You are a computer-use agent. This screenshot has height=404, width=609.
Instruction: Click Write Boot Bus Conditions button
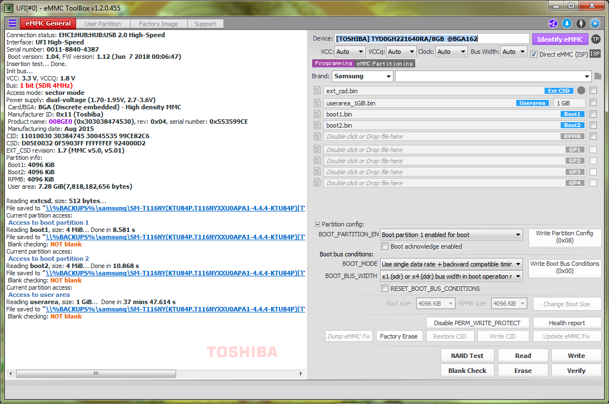pyautogui.click(x=565, y=267)
